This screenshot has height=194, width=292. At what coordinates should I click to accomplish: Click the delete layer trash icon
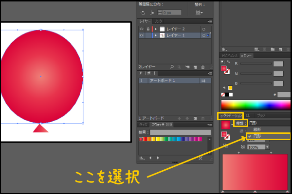[x=203, y=66]
